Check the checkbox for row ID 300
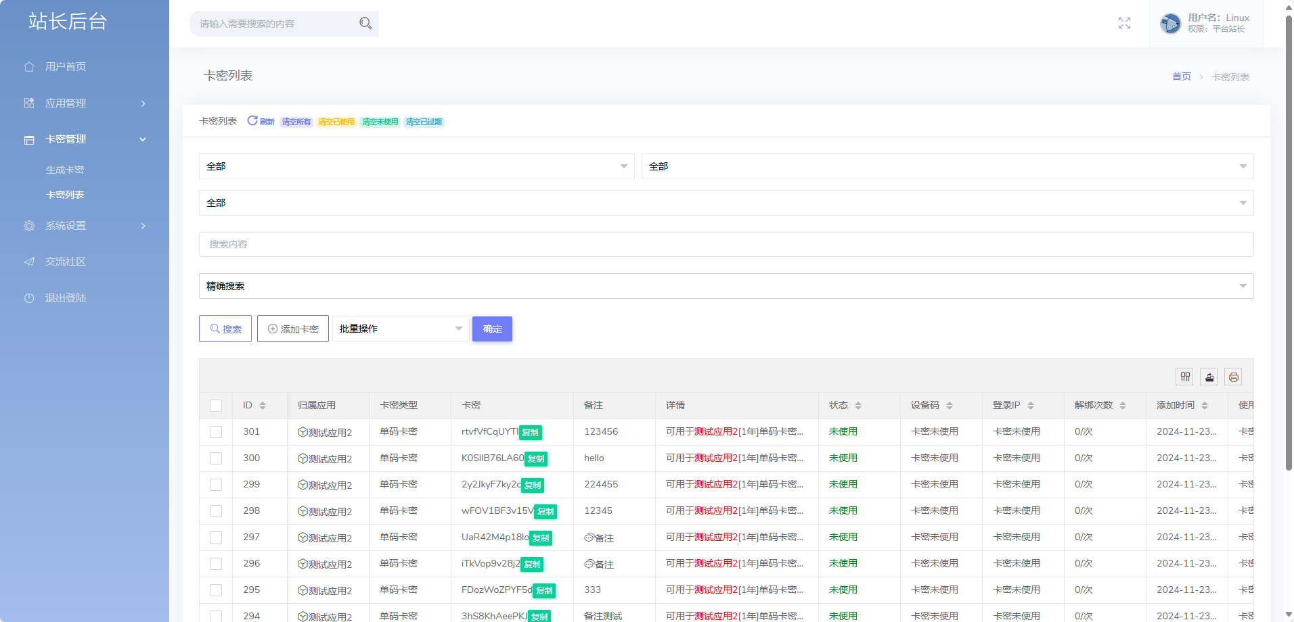1294x622 pixels. click(x=216, y=458)
